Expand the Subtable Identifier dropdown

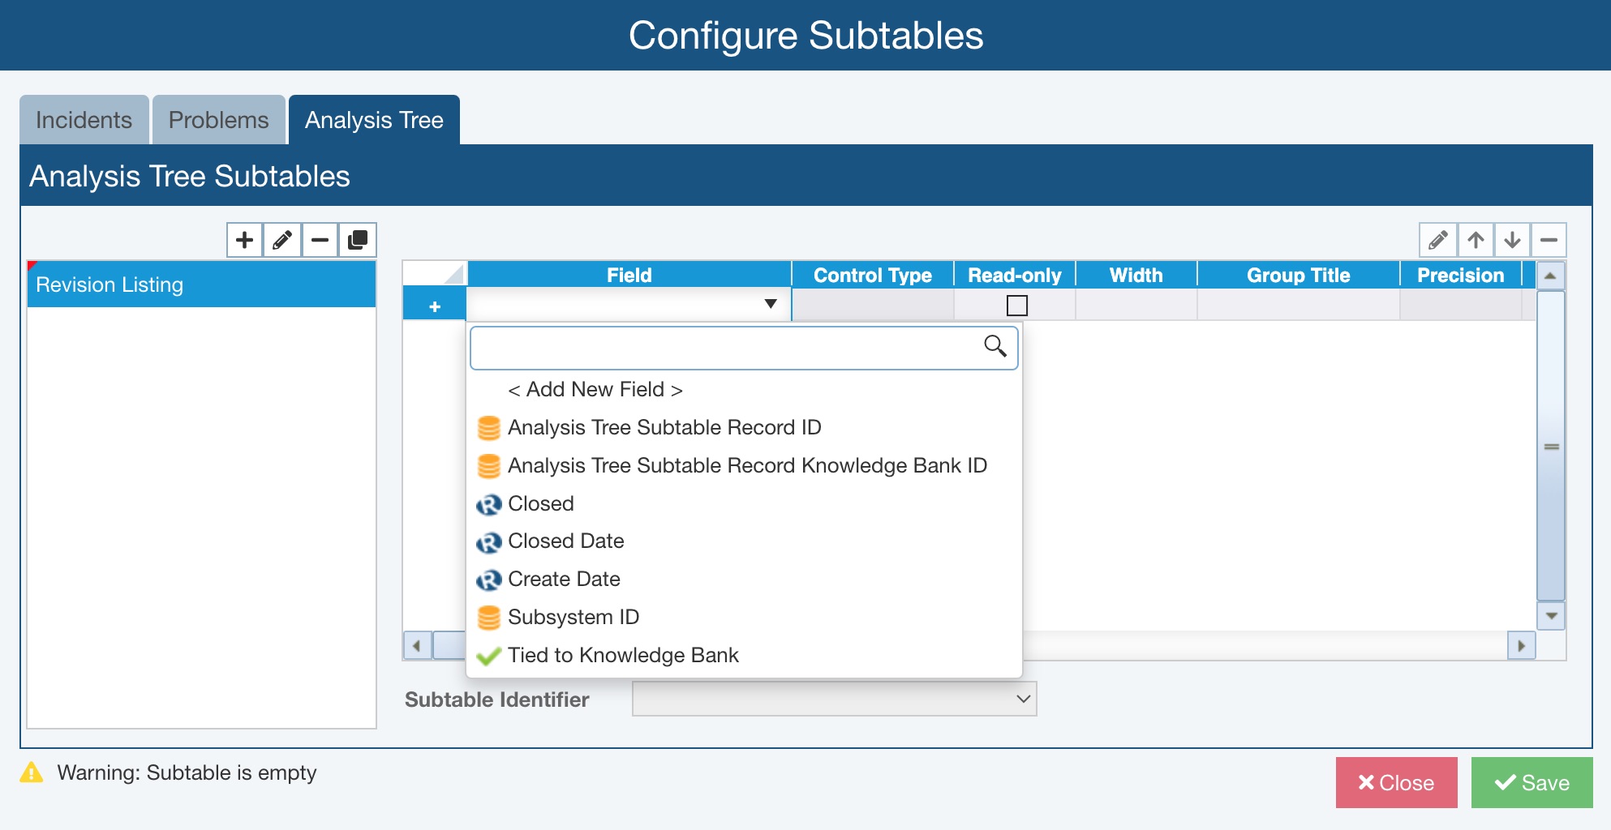pos(1023,699)
